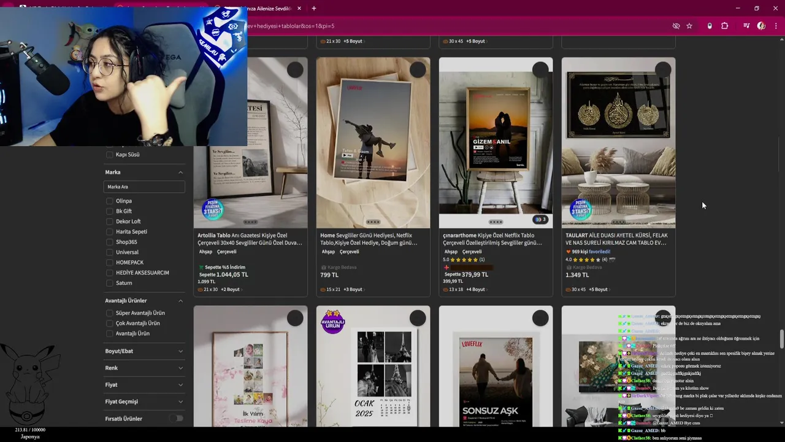
Task: Open the browser three-dot menu
Action: click(776, 26)
